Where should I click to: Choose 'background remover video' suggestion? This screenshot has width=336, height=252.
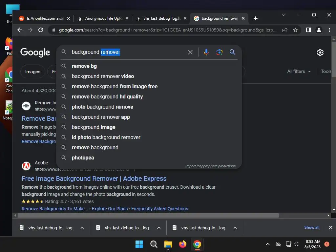(149, 76)
